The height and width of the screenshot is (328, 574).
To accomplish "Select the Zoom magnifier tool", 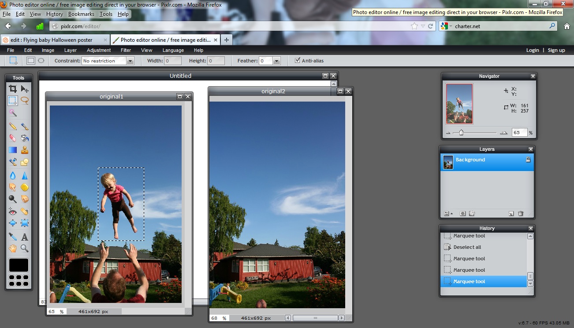I will tap(25, 248).
